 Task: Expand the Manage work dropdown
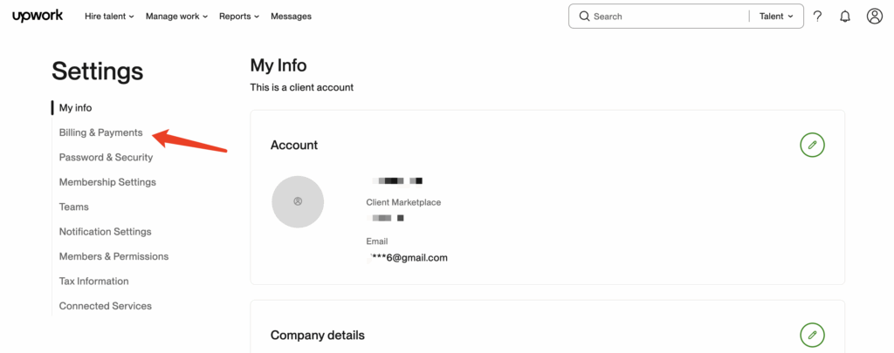coord(176,16)
